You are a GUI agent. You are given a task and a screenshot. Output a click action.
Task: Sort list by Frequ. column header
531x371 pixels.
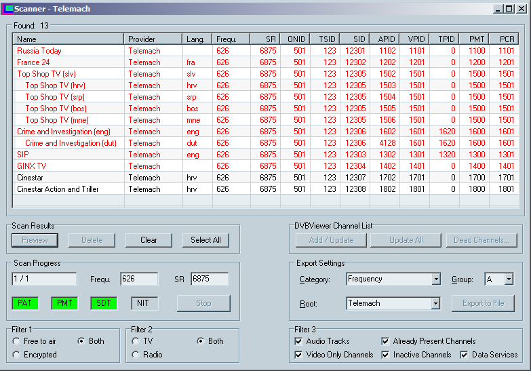(231, 39)
